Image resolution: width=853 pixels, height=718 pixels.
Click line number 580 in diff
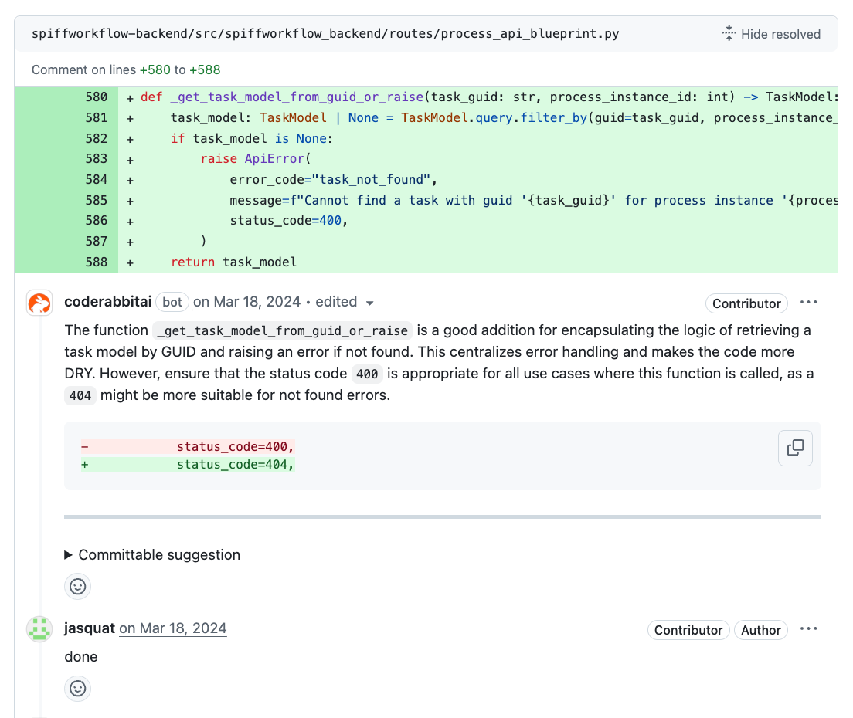click(97, 97)
